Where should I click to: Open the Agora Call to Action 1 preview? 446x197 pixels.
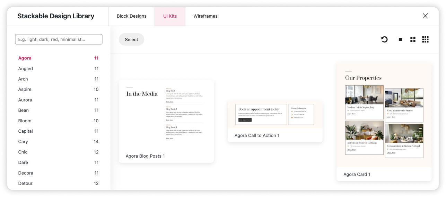tap(275, 115)
